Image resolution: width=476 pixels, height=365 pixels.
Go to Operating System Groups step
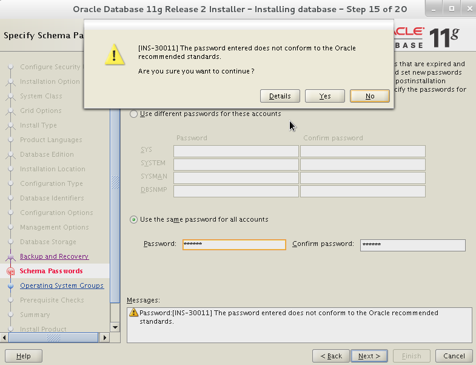62,285
